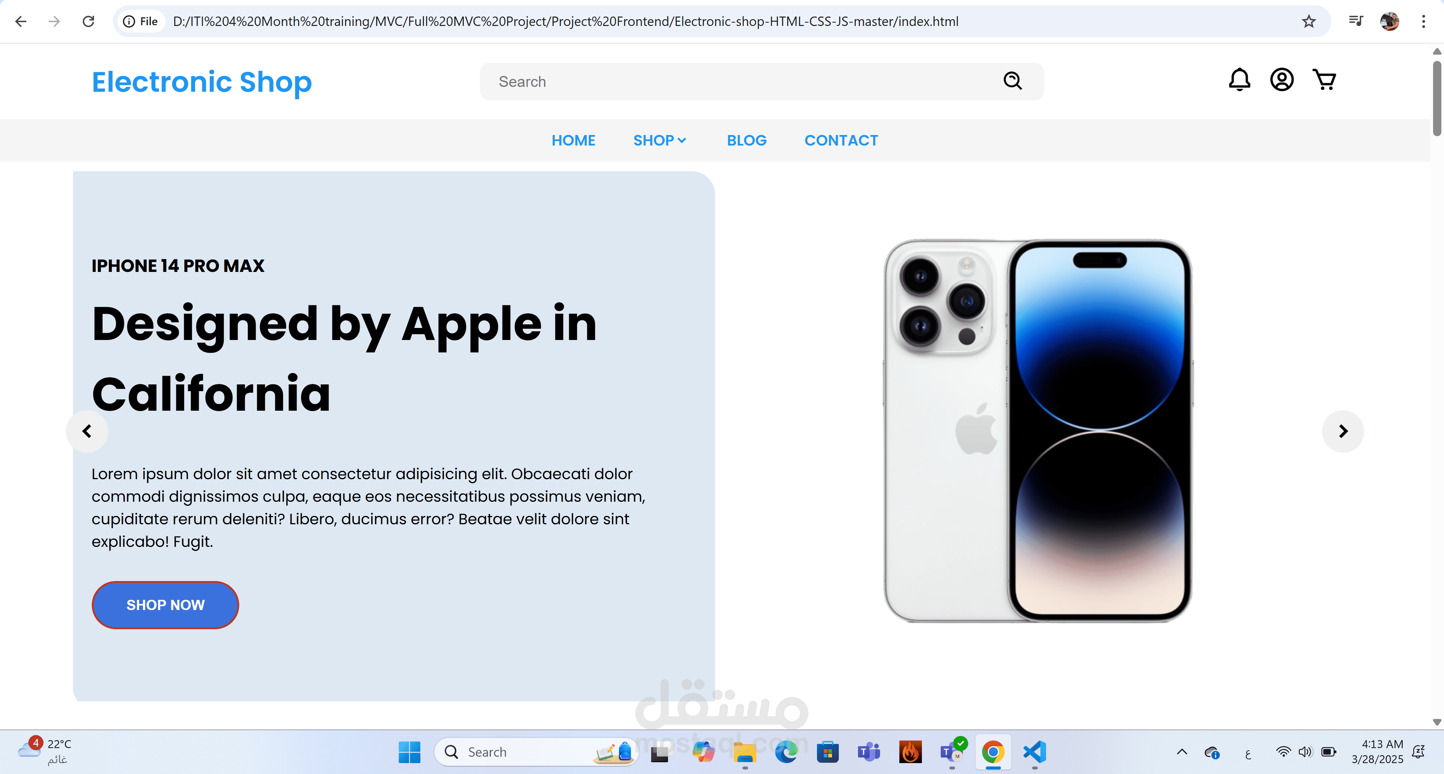Open Microsoft Edge from the taskbar
Image resolution: width=1444 pixels, height=774 pixels.
pos(787,752)
